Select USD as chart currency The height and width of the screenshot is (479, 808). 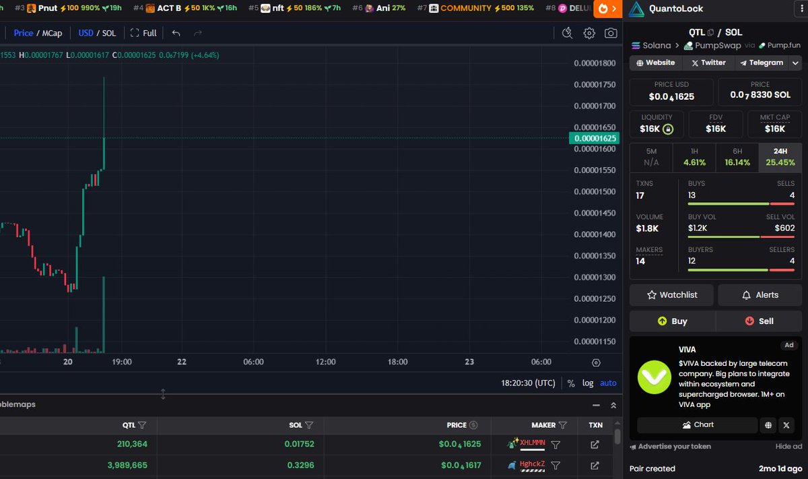point(86,33)
